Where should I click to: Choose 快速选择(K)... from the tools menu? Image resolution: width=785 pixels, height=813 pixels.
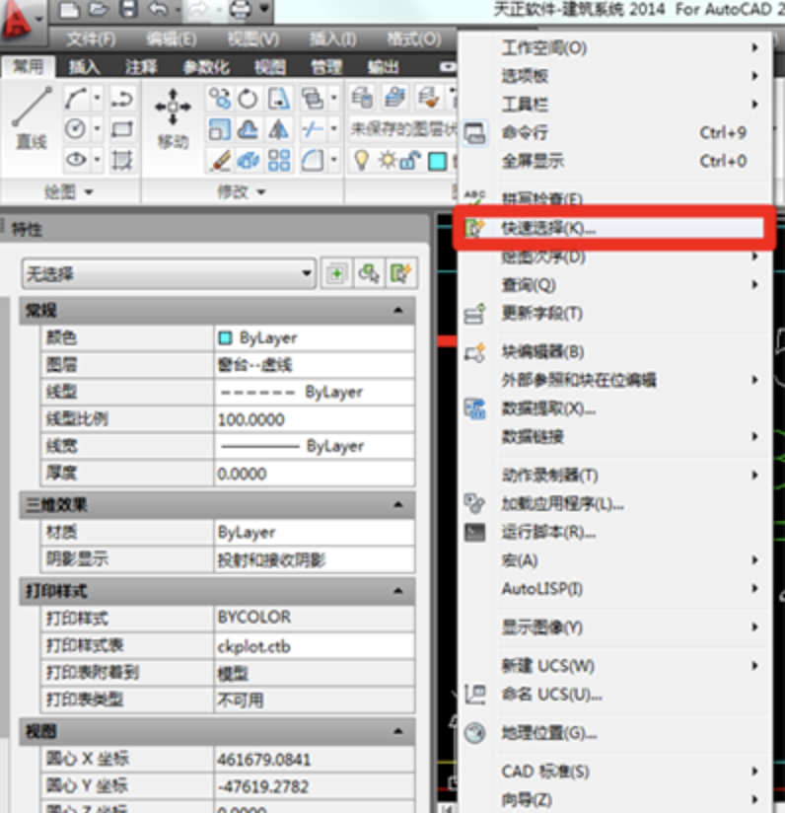pos(613,228)
